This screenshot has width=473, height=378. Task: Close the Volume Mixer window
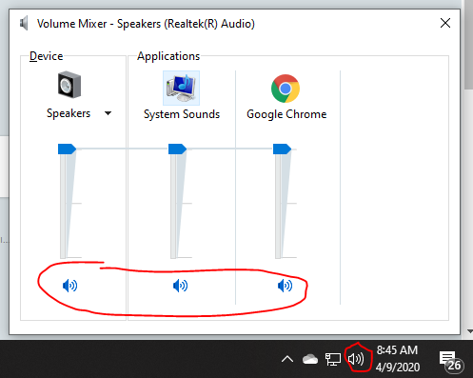tap(445, 23)
